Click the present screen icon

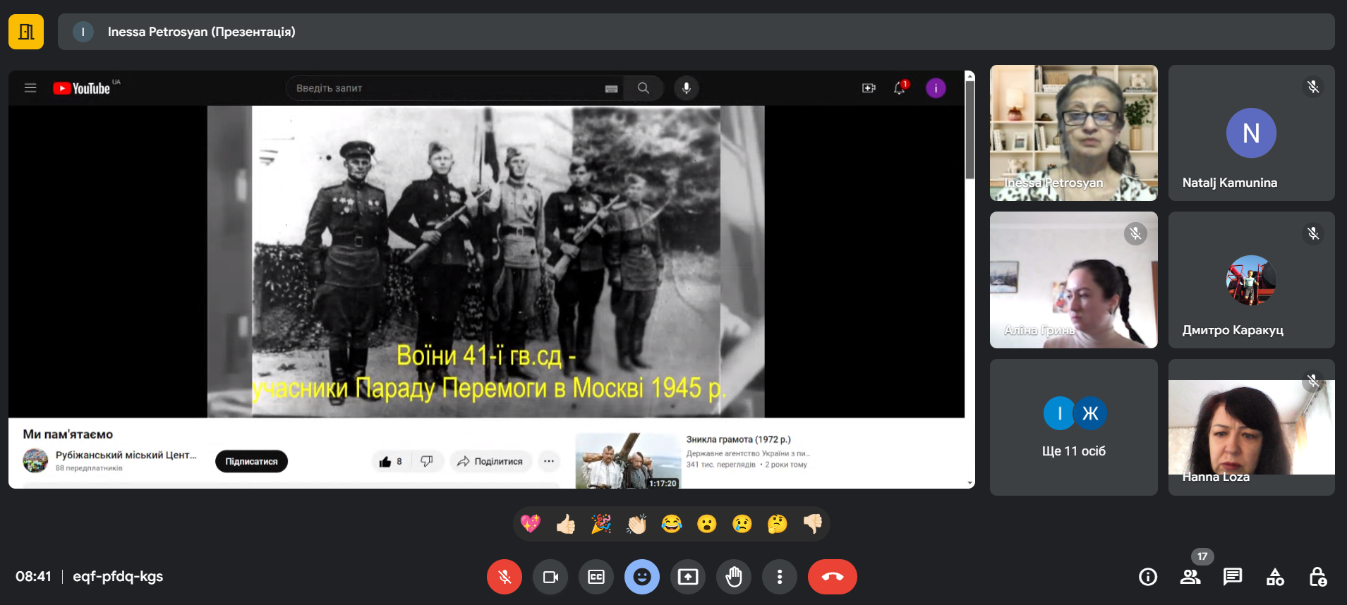[x=688, y=577]
